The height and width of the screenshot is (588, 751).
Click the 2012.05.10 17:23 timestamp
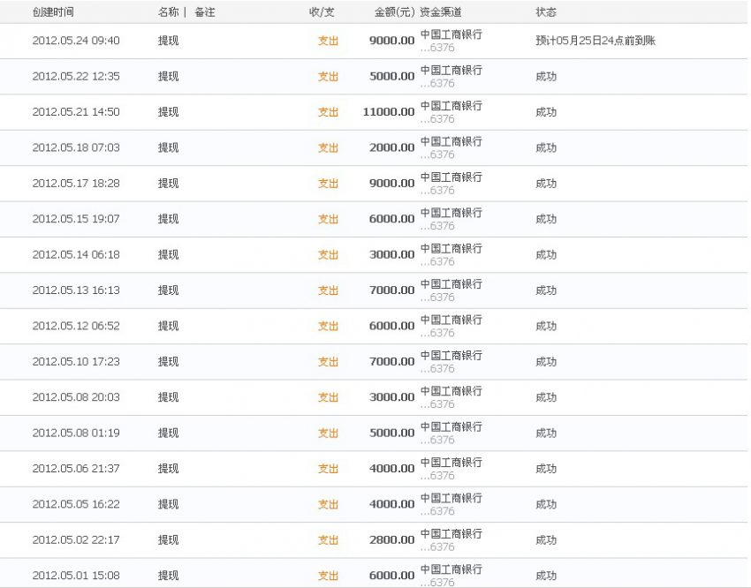pos(76,361)
